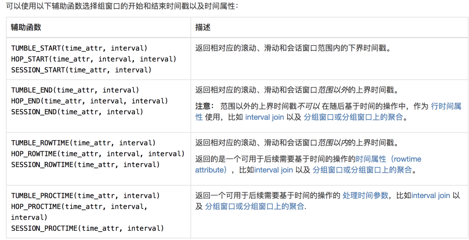Screen dimensions: 469x240
Task: Click the HOP_END function signature
Action: [x=89, y=101]
